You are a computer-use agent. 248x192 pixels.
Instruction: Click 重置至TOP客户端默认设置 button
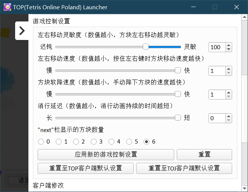pyautogui.click(x=85, y=168)
